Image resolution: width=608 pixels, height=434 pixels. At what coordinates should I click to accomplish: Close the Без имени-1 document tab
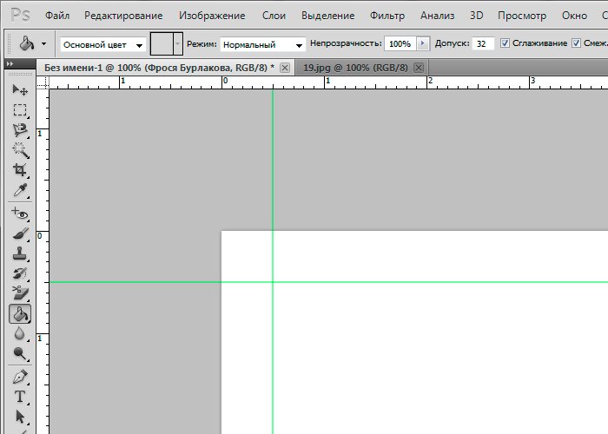point(285,68)
